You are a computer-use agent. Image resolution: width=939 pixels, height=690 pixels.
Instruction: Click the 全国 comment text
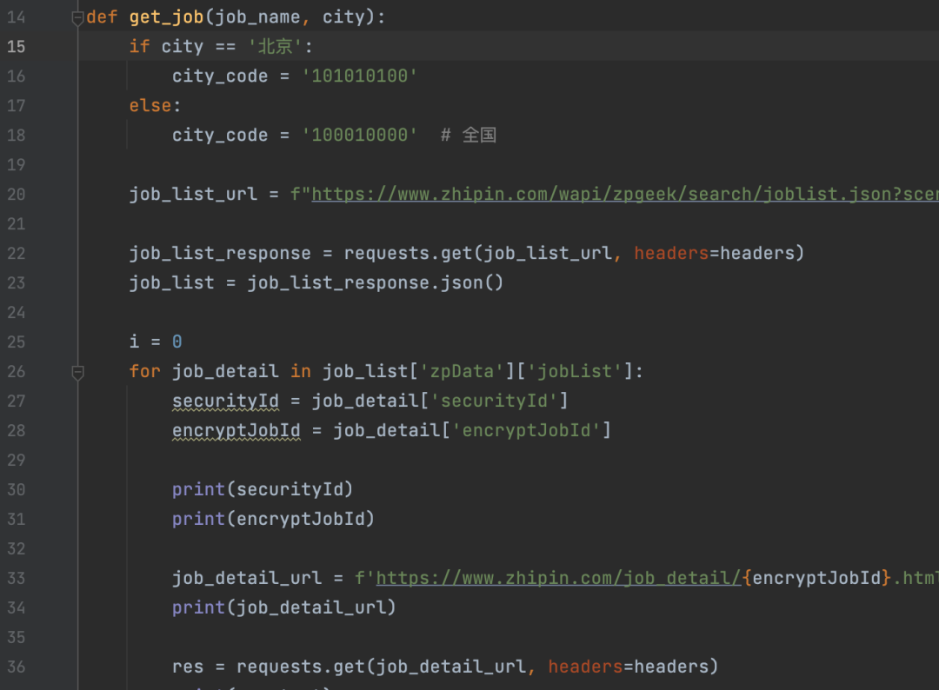(479, 135)
